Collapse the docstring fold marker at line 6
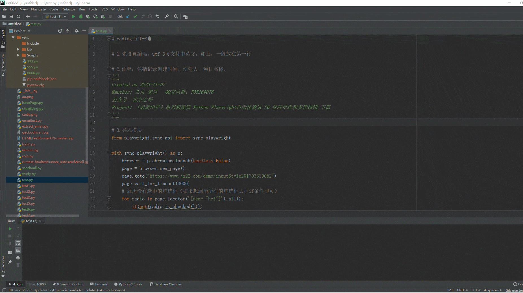 109,76
